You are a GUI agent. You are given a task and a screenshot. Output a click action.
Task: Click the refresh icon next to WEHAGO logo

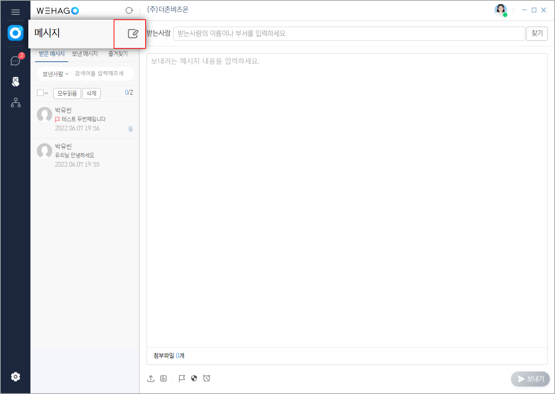[x=129, y=10]
